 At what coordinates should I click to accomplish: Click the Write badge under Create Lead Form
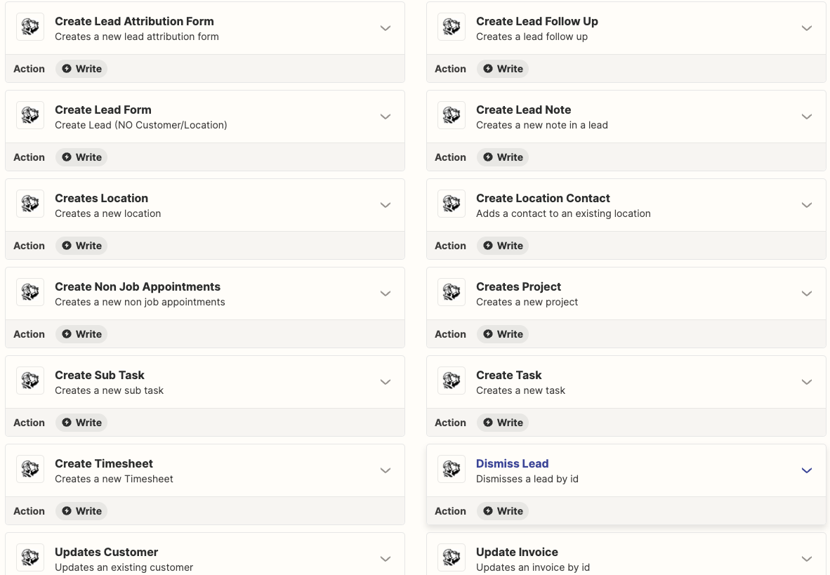pos(81,157)
